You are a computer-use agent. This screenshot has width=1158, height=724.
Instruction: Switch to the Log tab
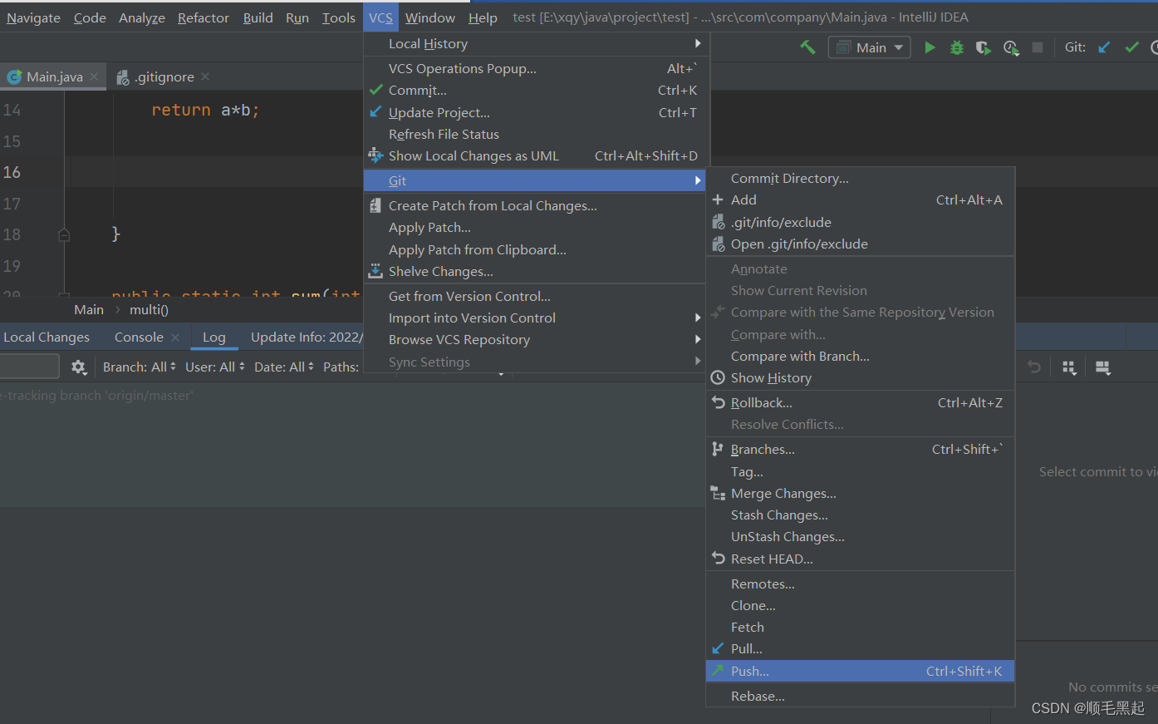(213, 337)
